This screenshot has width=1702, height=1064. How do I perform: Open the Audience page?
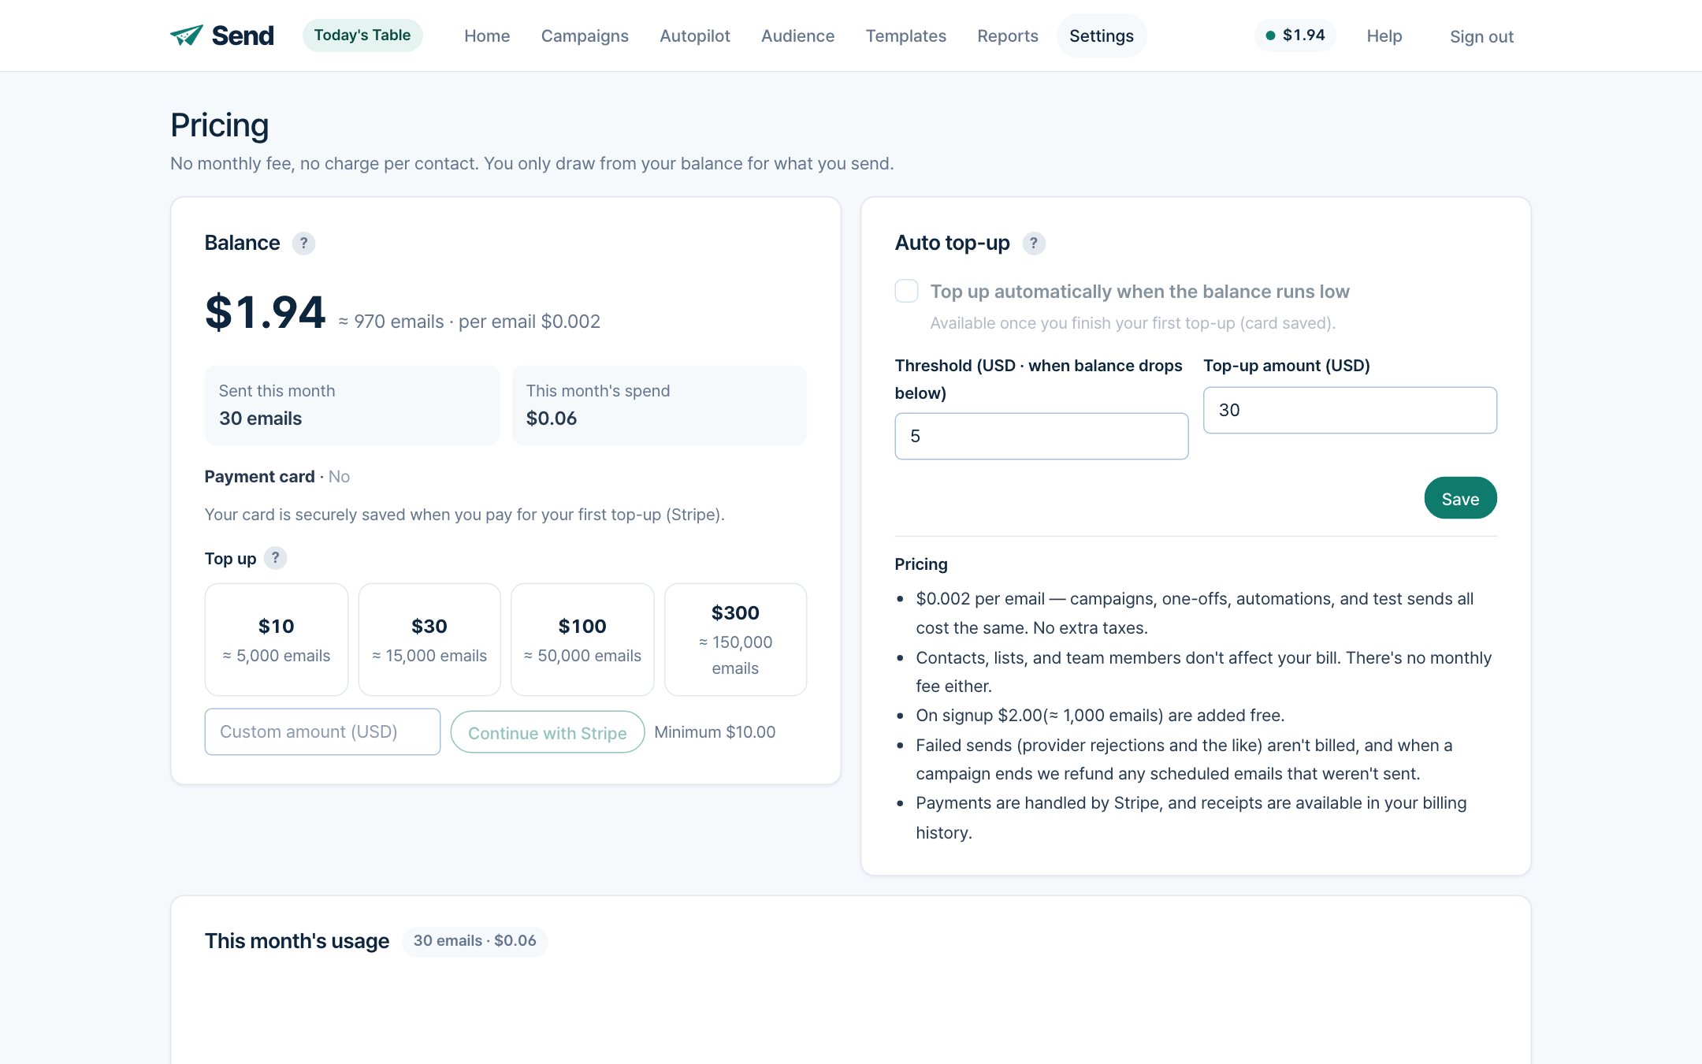797,36
